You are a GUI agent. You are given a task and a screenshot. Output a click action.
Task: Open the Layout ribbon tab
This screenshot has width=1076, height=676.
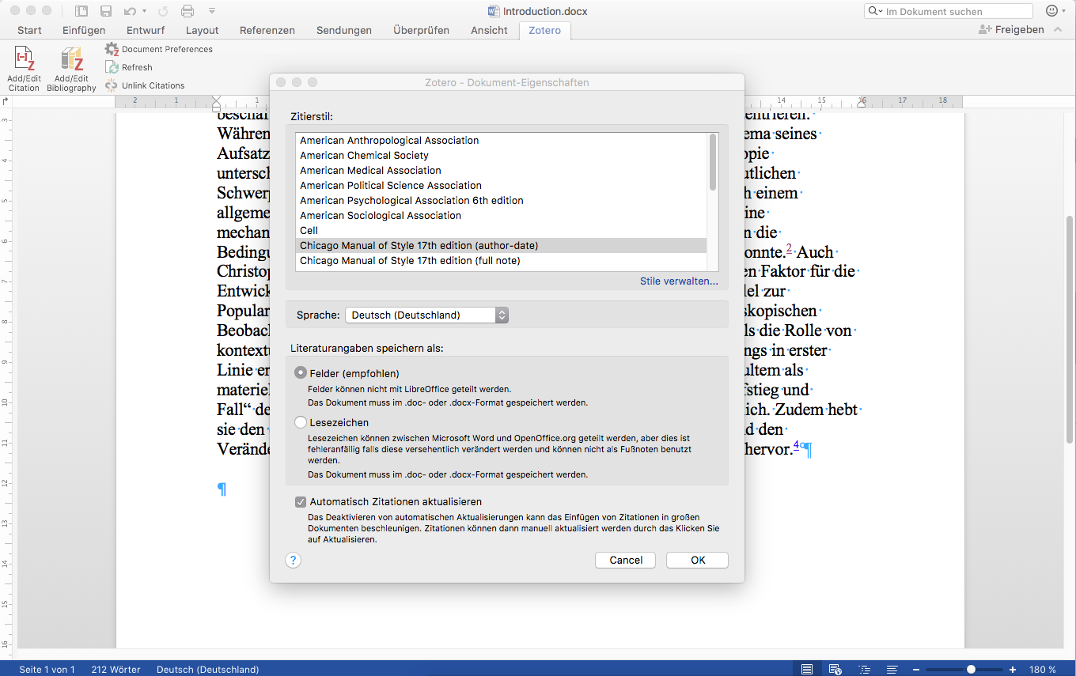point(203,30)
